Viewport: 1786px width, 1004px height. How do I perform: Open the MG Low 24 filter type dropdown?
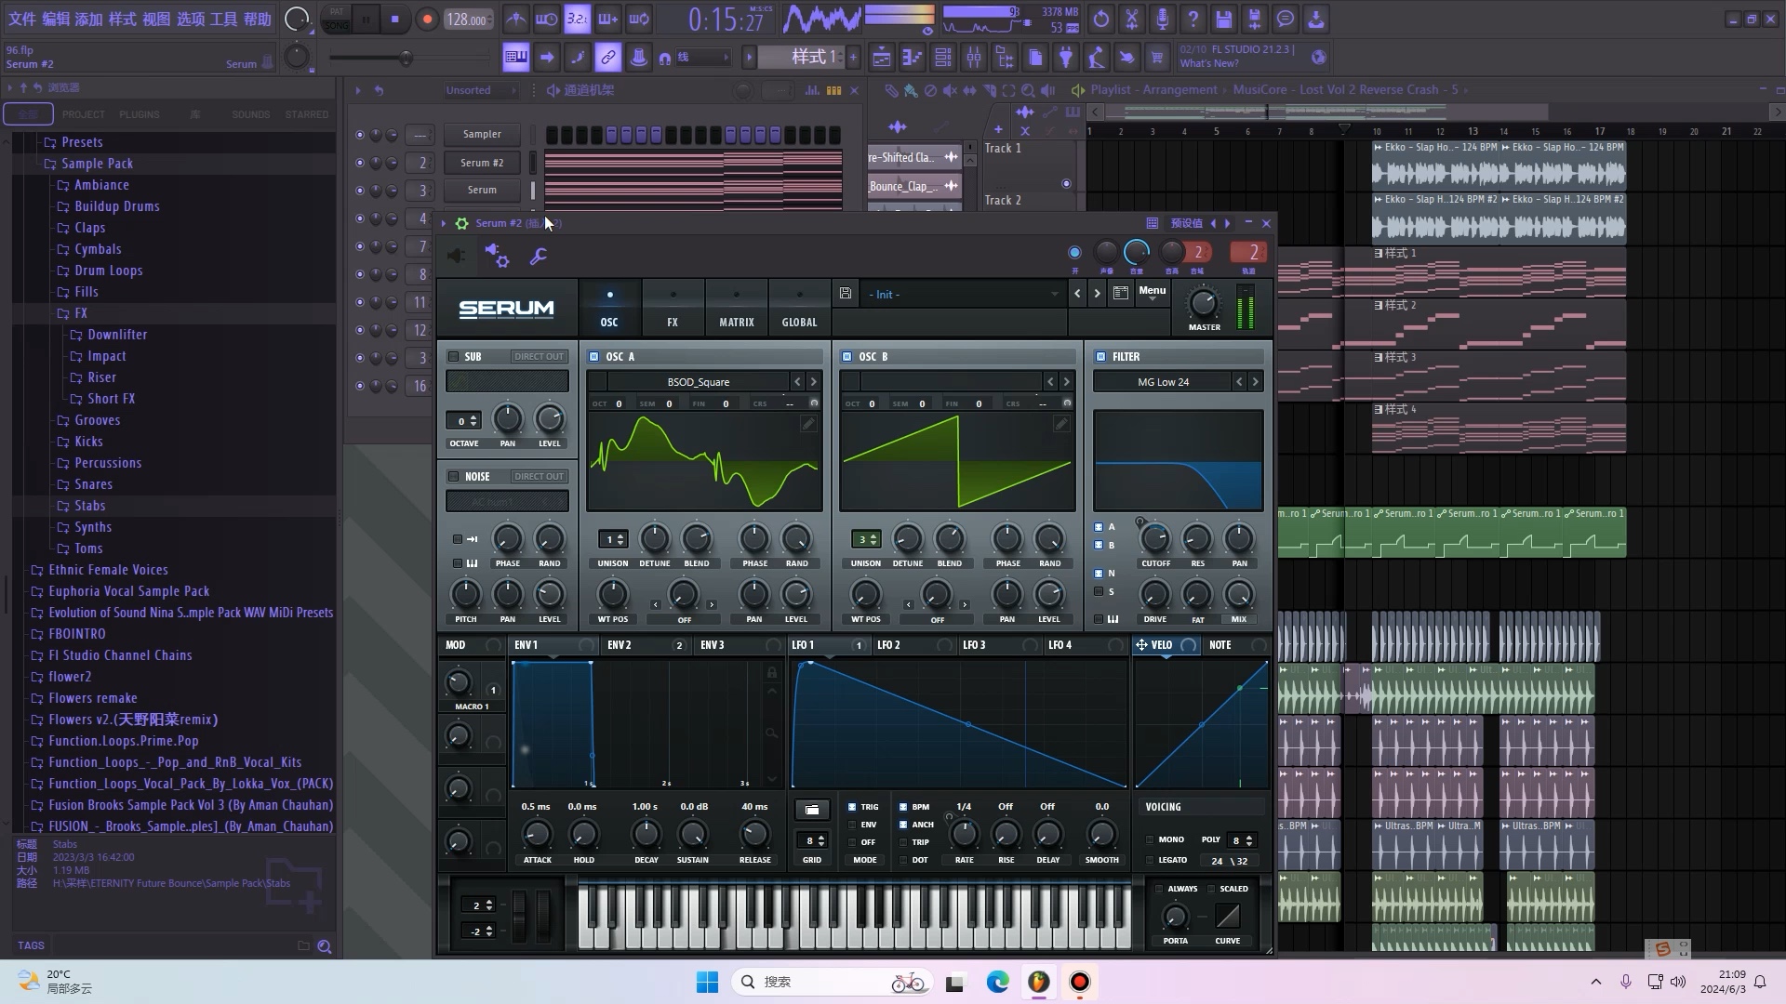click(1163, 382)
